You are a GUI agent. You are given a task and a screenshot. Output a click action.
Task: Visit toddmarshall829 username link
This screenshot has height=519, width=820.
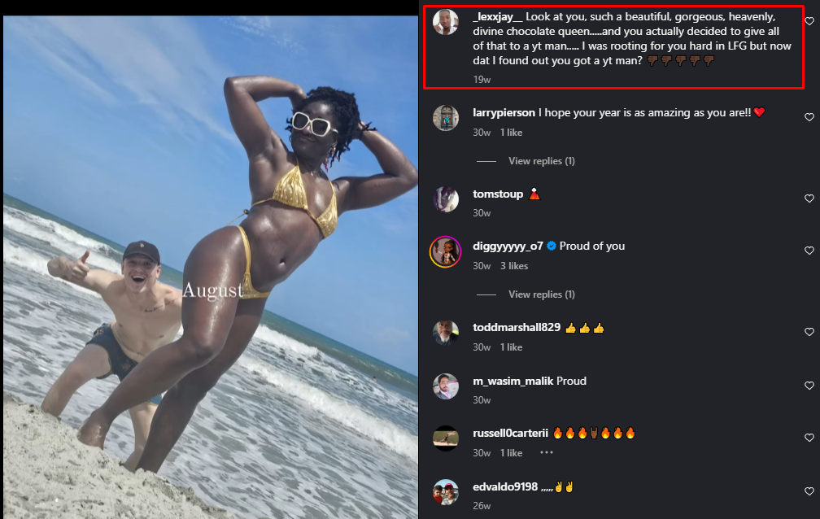(516, 328)
